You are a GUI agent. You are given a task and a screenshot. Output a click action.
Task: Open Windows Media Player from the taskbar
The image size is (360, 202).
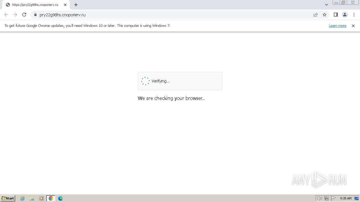(41, 198)
